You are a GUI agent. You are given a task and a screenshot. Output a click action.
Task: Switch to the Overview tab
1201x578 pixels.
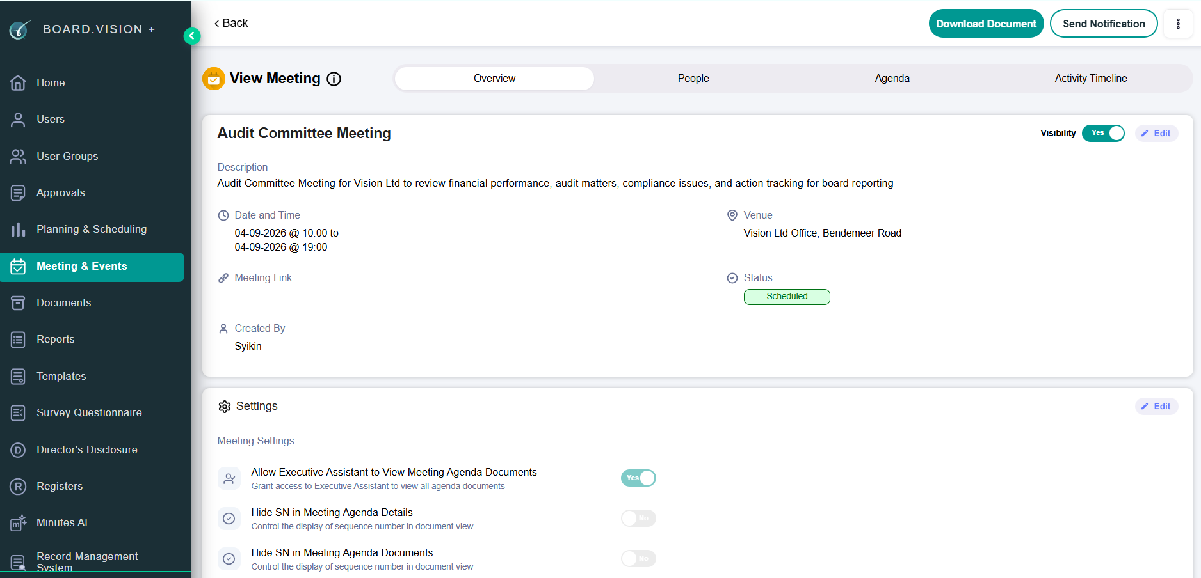point(494,79)
